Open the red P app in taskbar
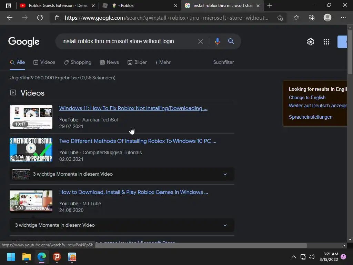Image resolution: width=353 pixels, height=265 pixels. (57, 257)
